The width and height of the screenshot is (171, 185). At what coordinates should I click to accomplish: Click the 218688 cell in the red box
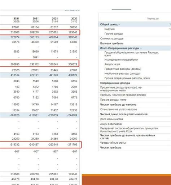click(x=15, y=32)
